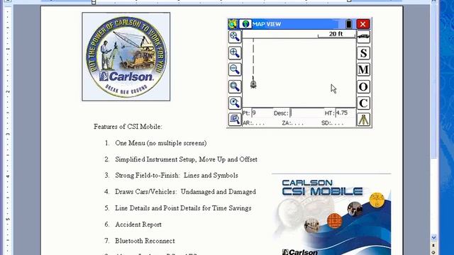Click the vertical scrollbar thumb of the document
The image size is (454, 255).
[433, 81]
